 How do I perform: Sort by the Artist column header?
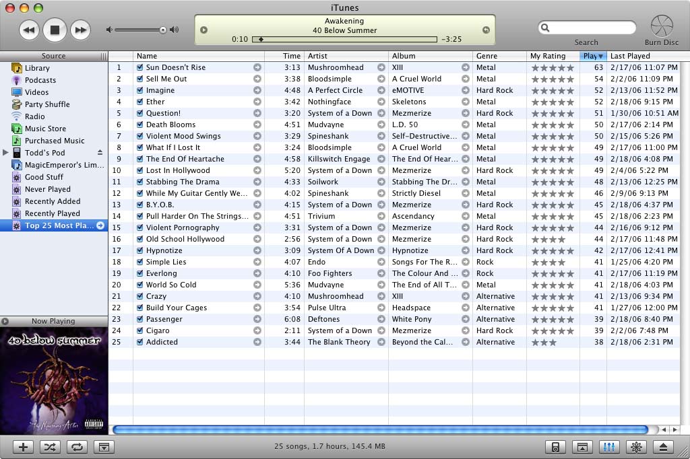point(346,56)
